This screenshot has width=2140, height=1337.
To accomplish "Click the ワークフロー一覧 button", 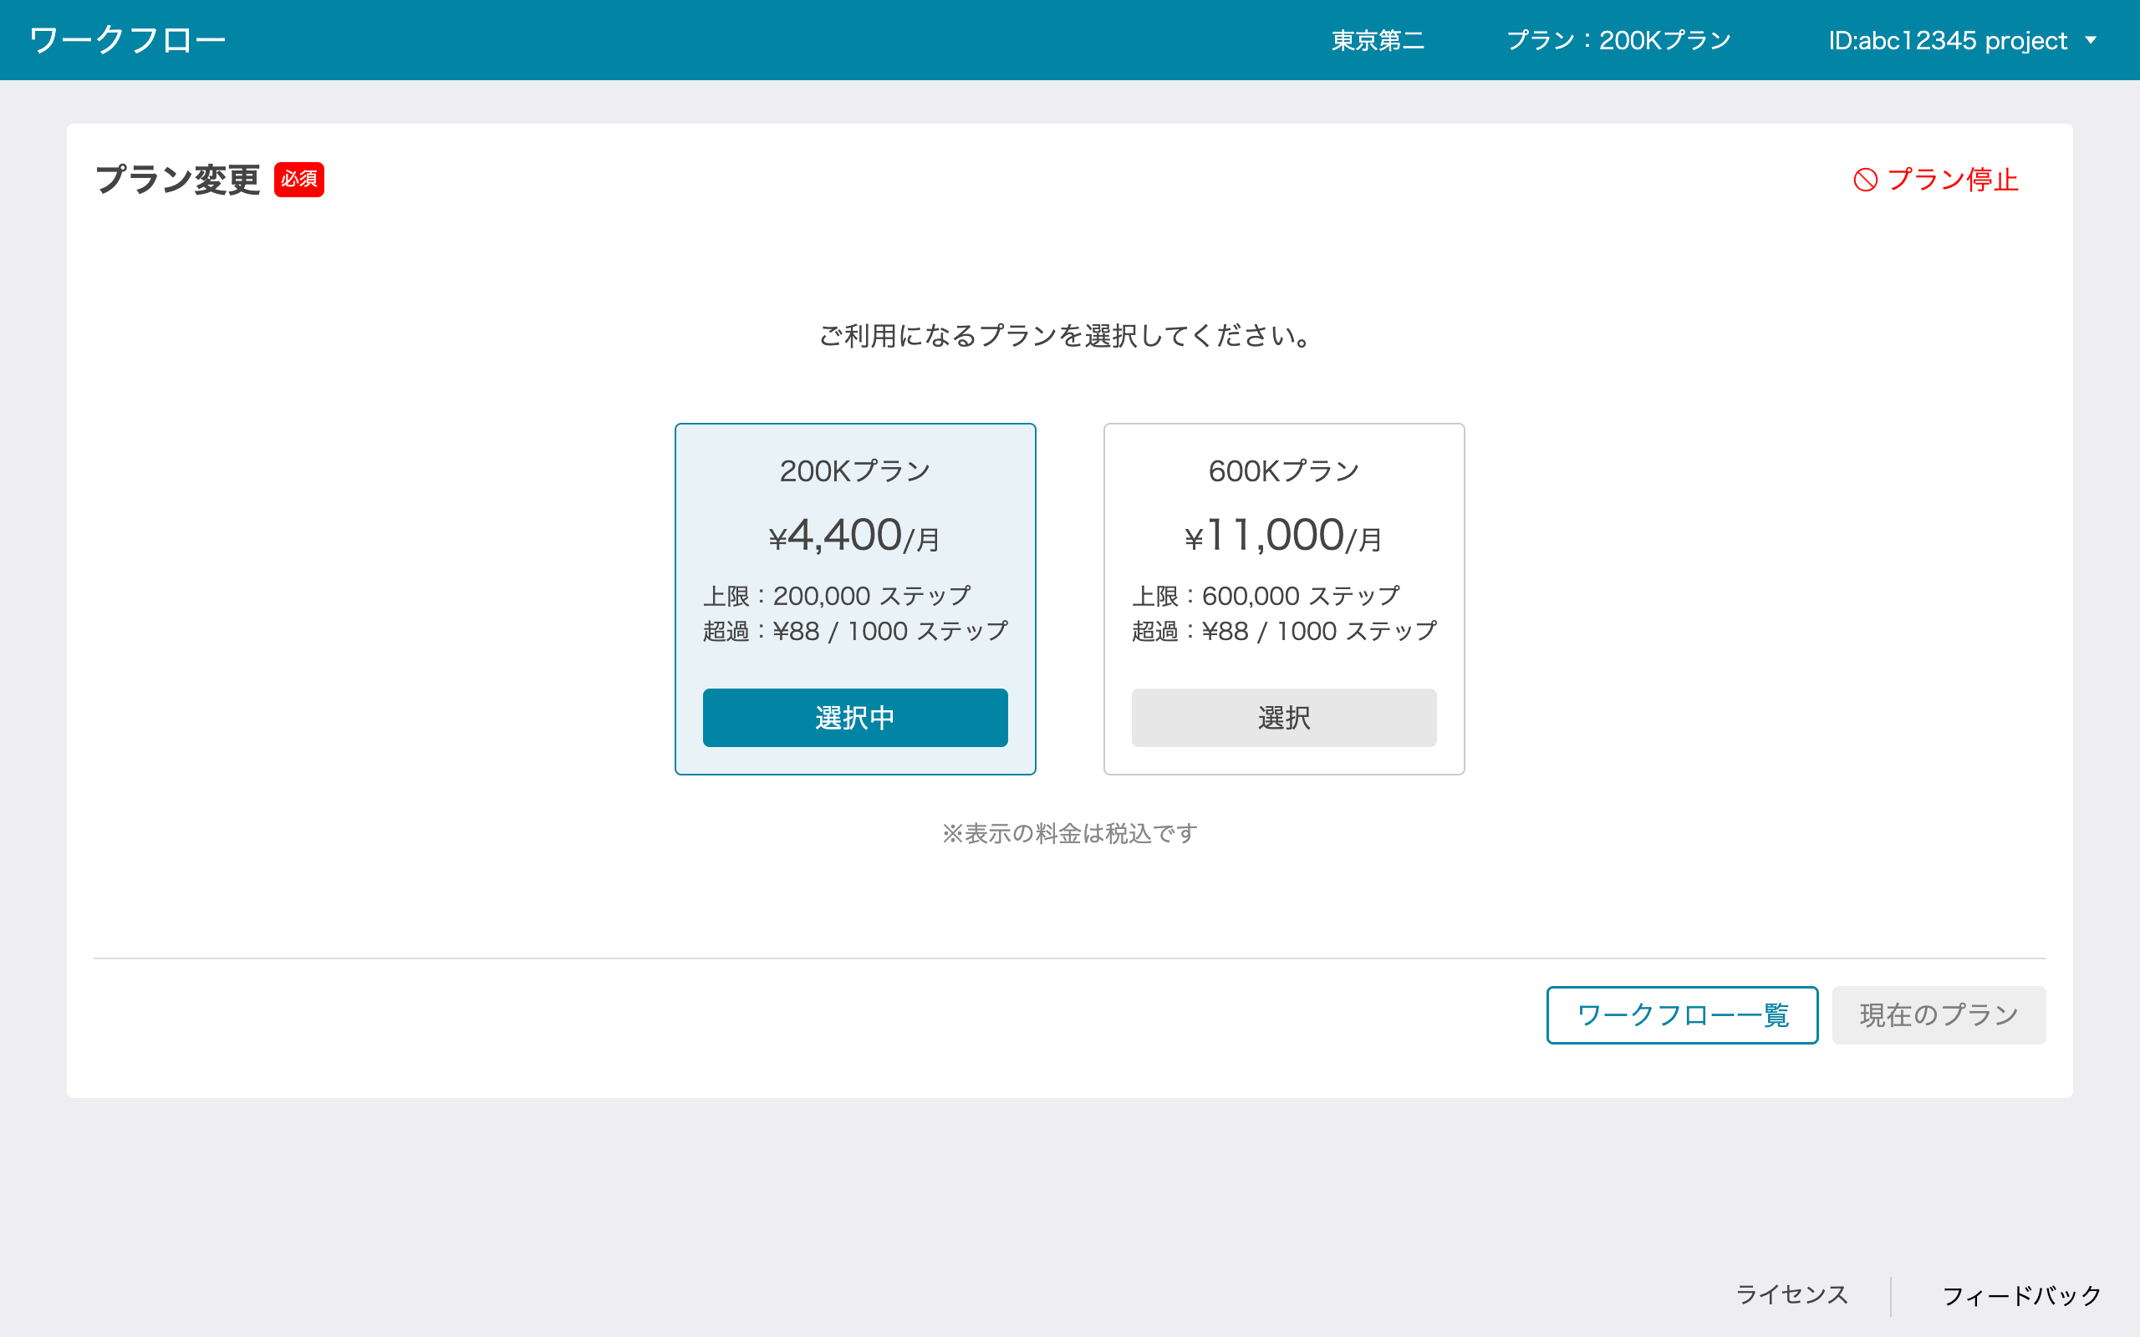I will click(x=1681, y=1014).
